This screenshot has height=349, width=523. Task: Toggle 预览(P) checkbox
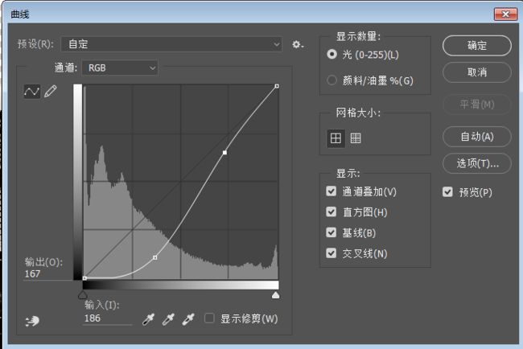pyautogui.click(x=447, y=192)
